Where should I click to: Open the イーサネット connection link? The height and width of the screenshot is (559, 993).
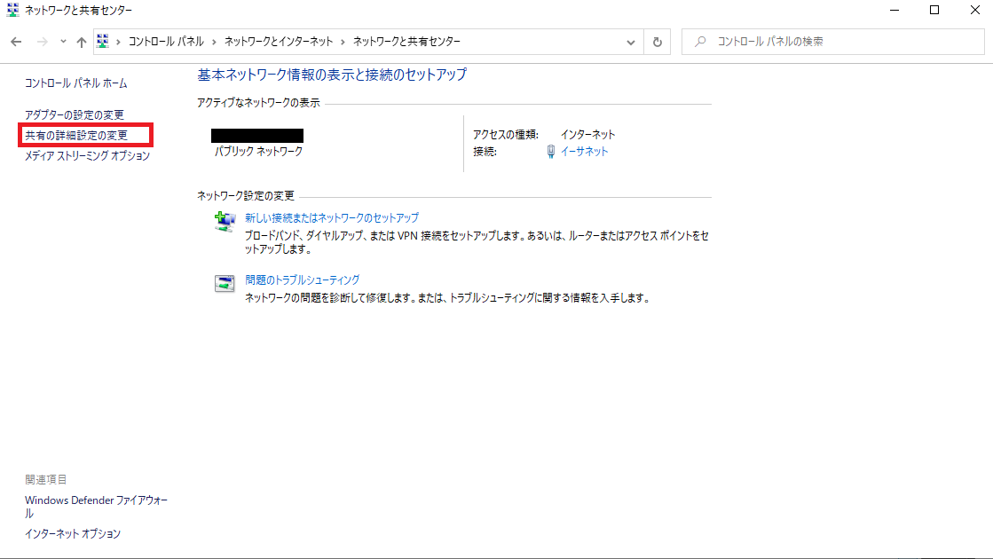(584, 152)
